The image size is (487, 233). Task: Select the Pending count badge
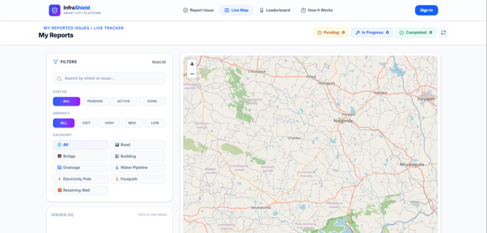coord(331,33)
